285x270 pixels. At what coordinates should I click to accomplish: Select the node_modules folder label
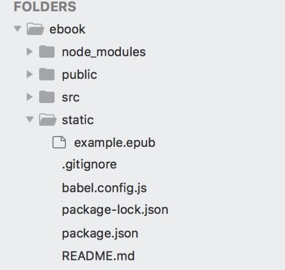pos(104,52)
